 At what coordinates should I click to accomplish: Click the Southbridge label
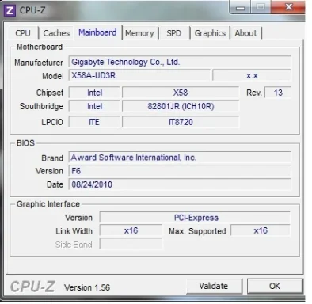41,106
